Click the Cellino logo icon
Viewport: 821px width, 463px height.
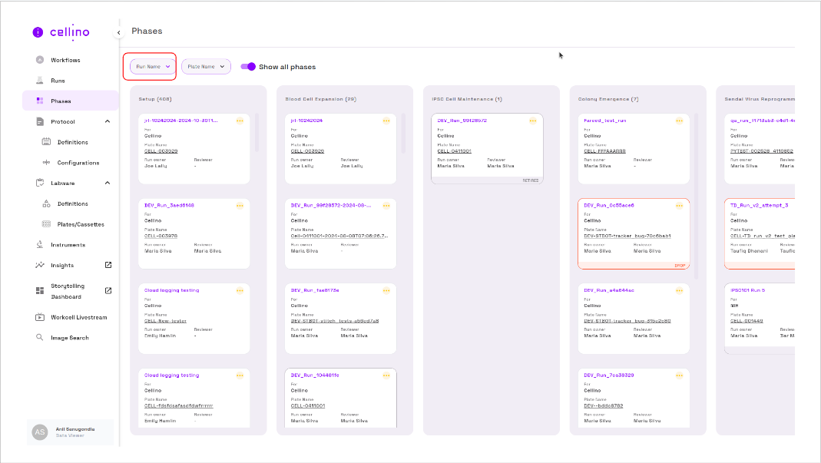[x=38, y=32]
